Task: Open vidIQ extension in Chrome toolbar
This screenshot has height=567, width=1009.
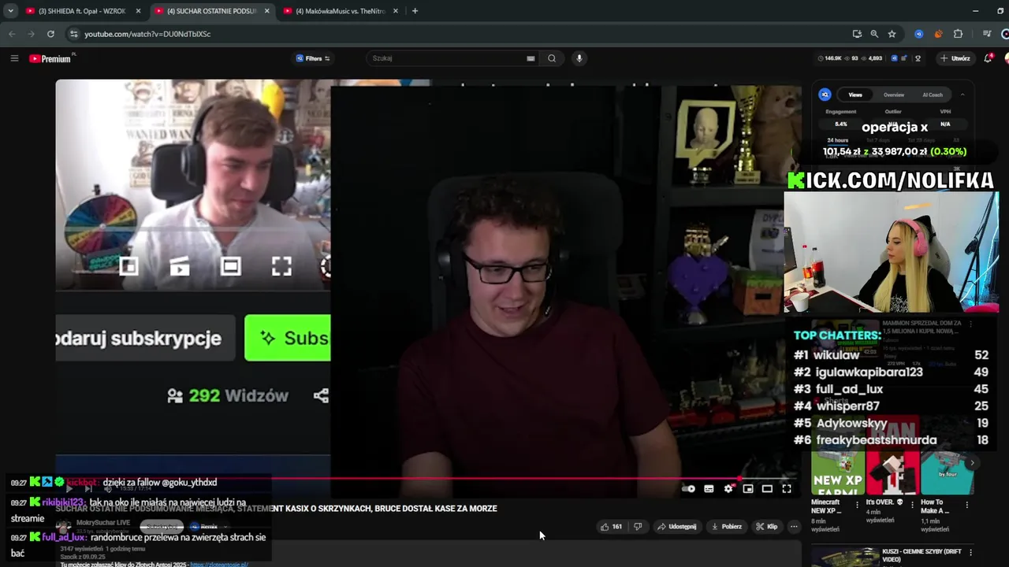Action: [918, 34]
